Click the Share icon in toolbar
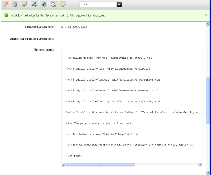The width and height of the screenshot is (211, 175). click(x=34, y=5)
